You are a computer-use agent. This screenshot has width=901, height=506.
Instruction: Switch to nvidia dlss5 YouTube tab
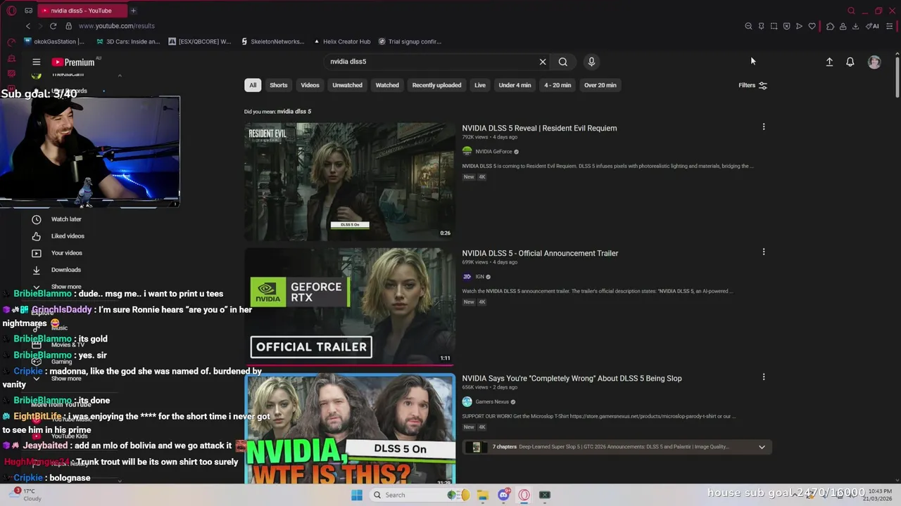[x=81, y=11]
